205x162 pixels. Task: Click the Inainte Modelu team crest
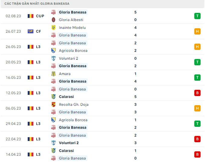54,28
